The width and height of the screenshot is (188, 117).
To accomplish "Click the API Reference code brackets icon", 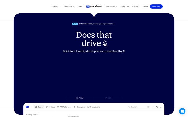I will point(58,107).
